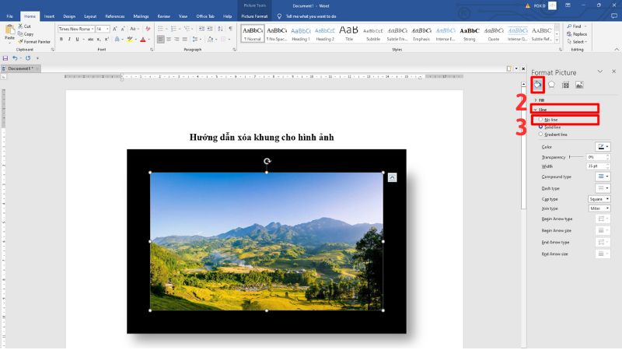Viewport: 622px width, 350px height.
Task: Click the Layout Options icon beside picture
Action: point(392,177)
